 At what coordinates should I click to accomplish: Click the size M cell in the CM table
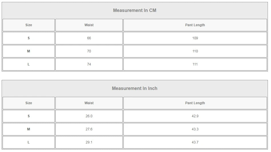click(x=29, y=51)
